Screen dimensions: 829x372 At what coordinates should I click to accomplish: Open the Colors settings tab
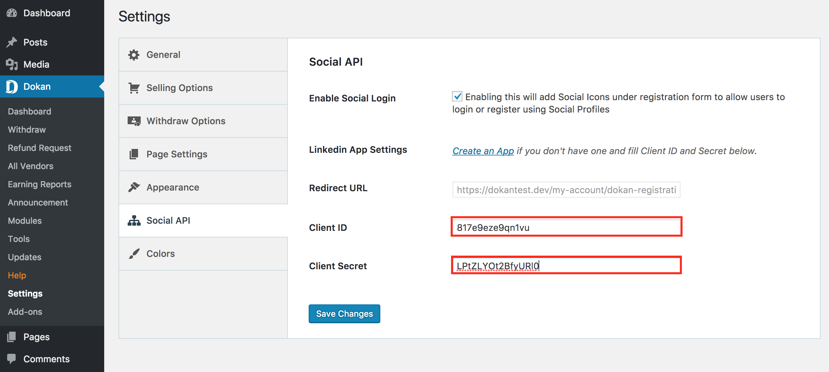point(203,254)
